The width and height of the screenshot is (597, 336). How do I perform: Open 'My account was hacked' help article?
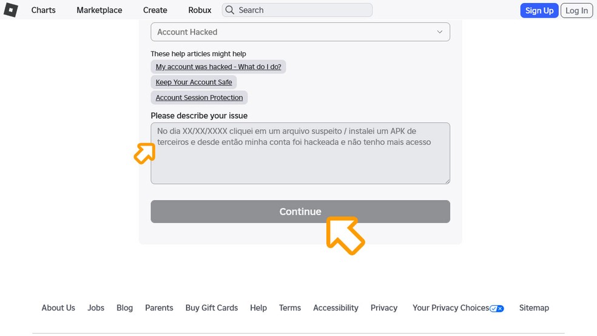tap(218, 67)
